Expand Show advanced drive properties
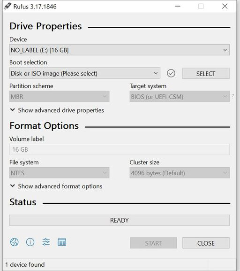 (57, 110)
